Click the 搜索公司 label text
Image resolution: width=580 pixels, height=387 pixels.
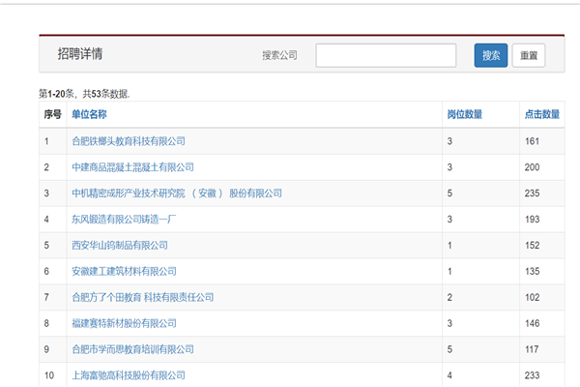(x=279, y=56)
